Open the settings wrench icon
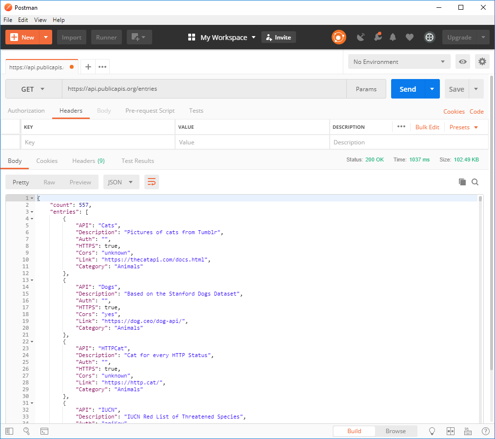495x439 pixels. coord(377,37)
